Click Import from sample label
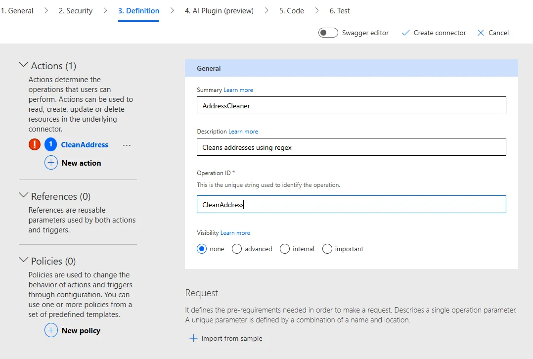This screenshot has width=533, height=359. coord(232,339)
